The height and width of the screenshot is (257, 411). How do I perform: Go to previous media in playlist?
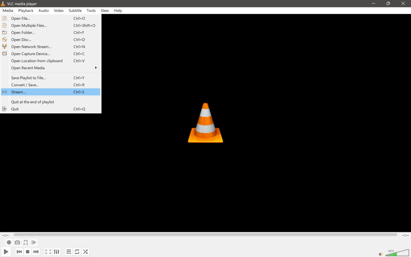point(19,252)
